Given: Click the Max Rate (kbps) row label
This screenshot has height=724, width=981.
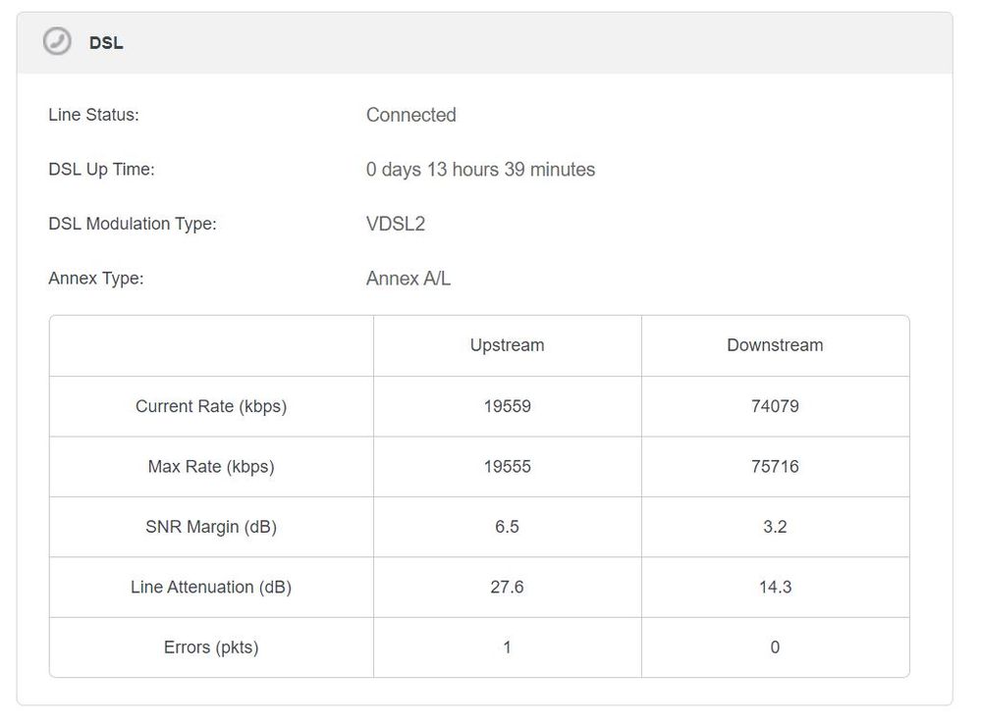Looking at the screenshot, I should click(x=211, y=467).
